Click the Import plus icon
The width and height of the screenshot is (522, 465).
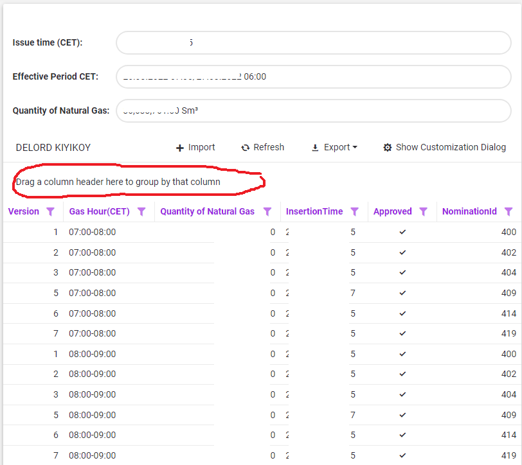180,148
